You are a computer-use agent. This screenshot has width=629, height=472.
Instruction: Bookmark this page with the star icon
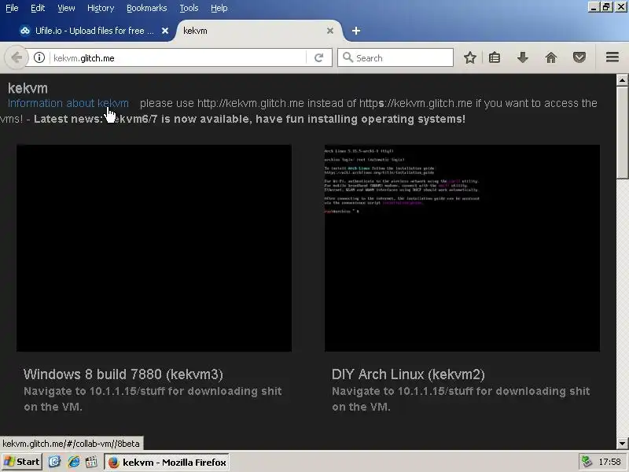pyautogui.click(x=470, y=57)
